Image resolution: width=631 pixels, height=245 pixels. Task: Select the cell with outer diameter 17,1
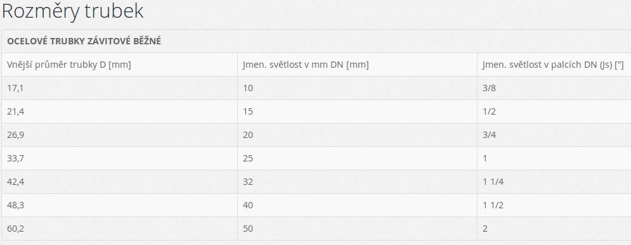click(x=119, y=88)
